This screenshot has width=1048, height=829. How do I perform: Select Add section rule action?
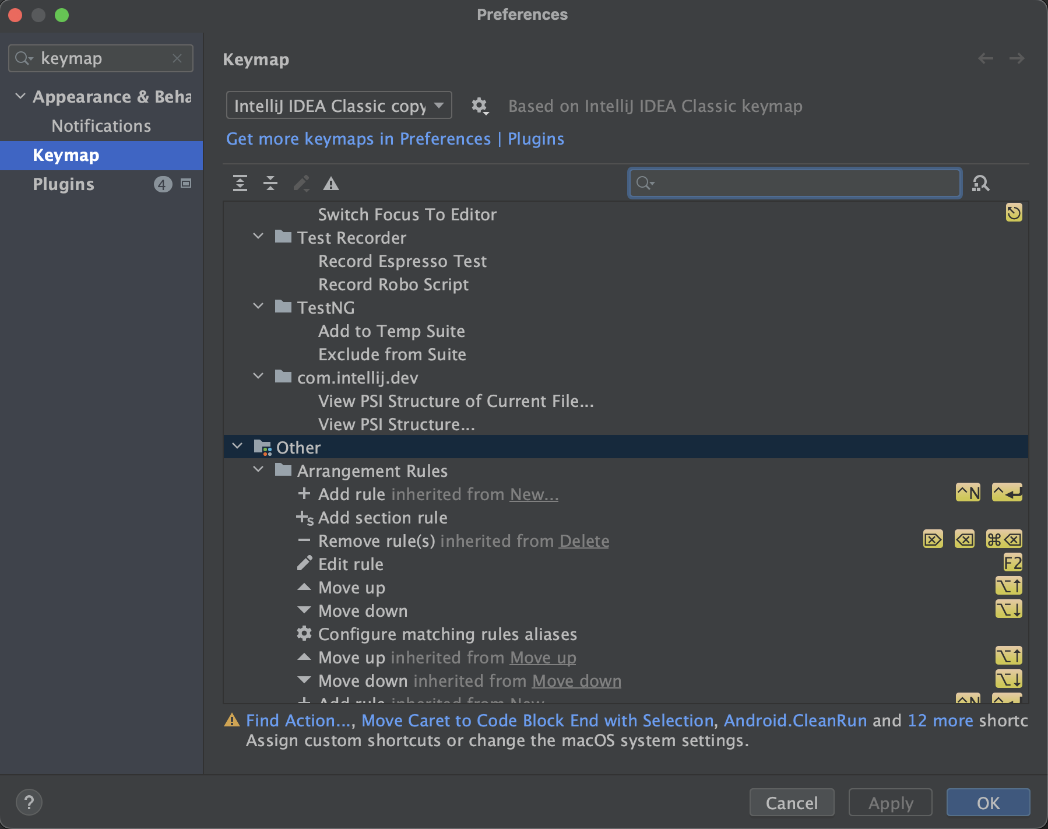pos(625,517)
